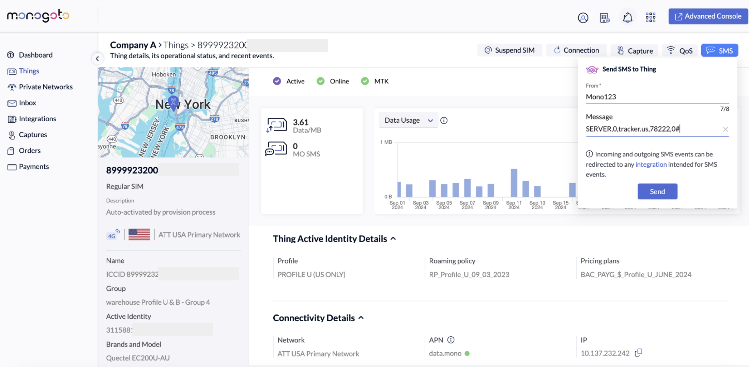752x367 pixels.
Task: Open the apps grid icon
Action: click(x=650, y=18)
